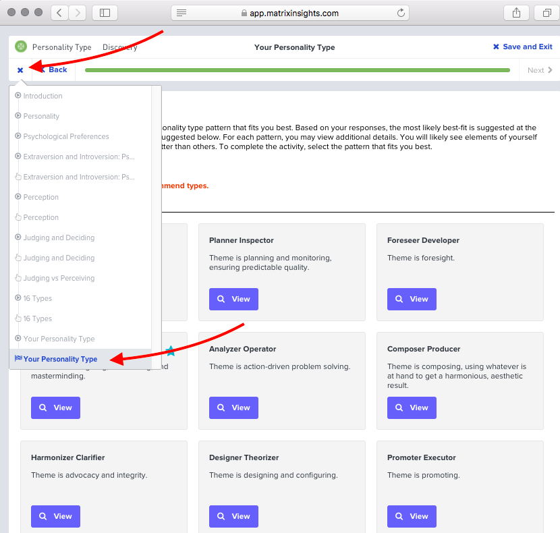The height and width of the screenshot is (533, 560).
Task: Click the hand icon beside Judging vs Perceiving
Action: click(18, 277)
